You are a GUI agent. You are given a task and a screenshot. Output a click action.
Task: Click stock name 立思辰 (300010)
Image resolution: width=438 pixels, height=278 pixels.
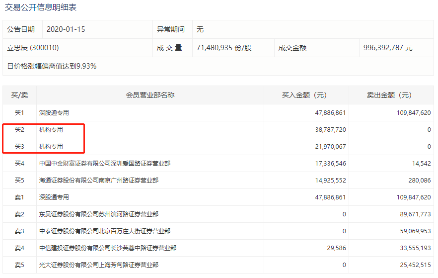(x=33, y=48)
